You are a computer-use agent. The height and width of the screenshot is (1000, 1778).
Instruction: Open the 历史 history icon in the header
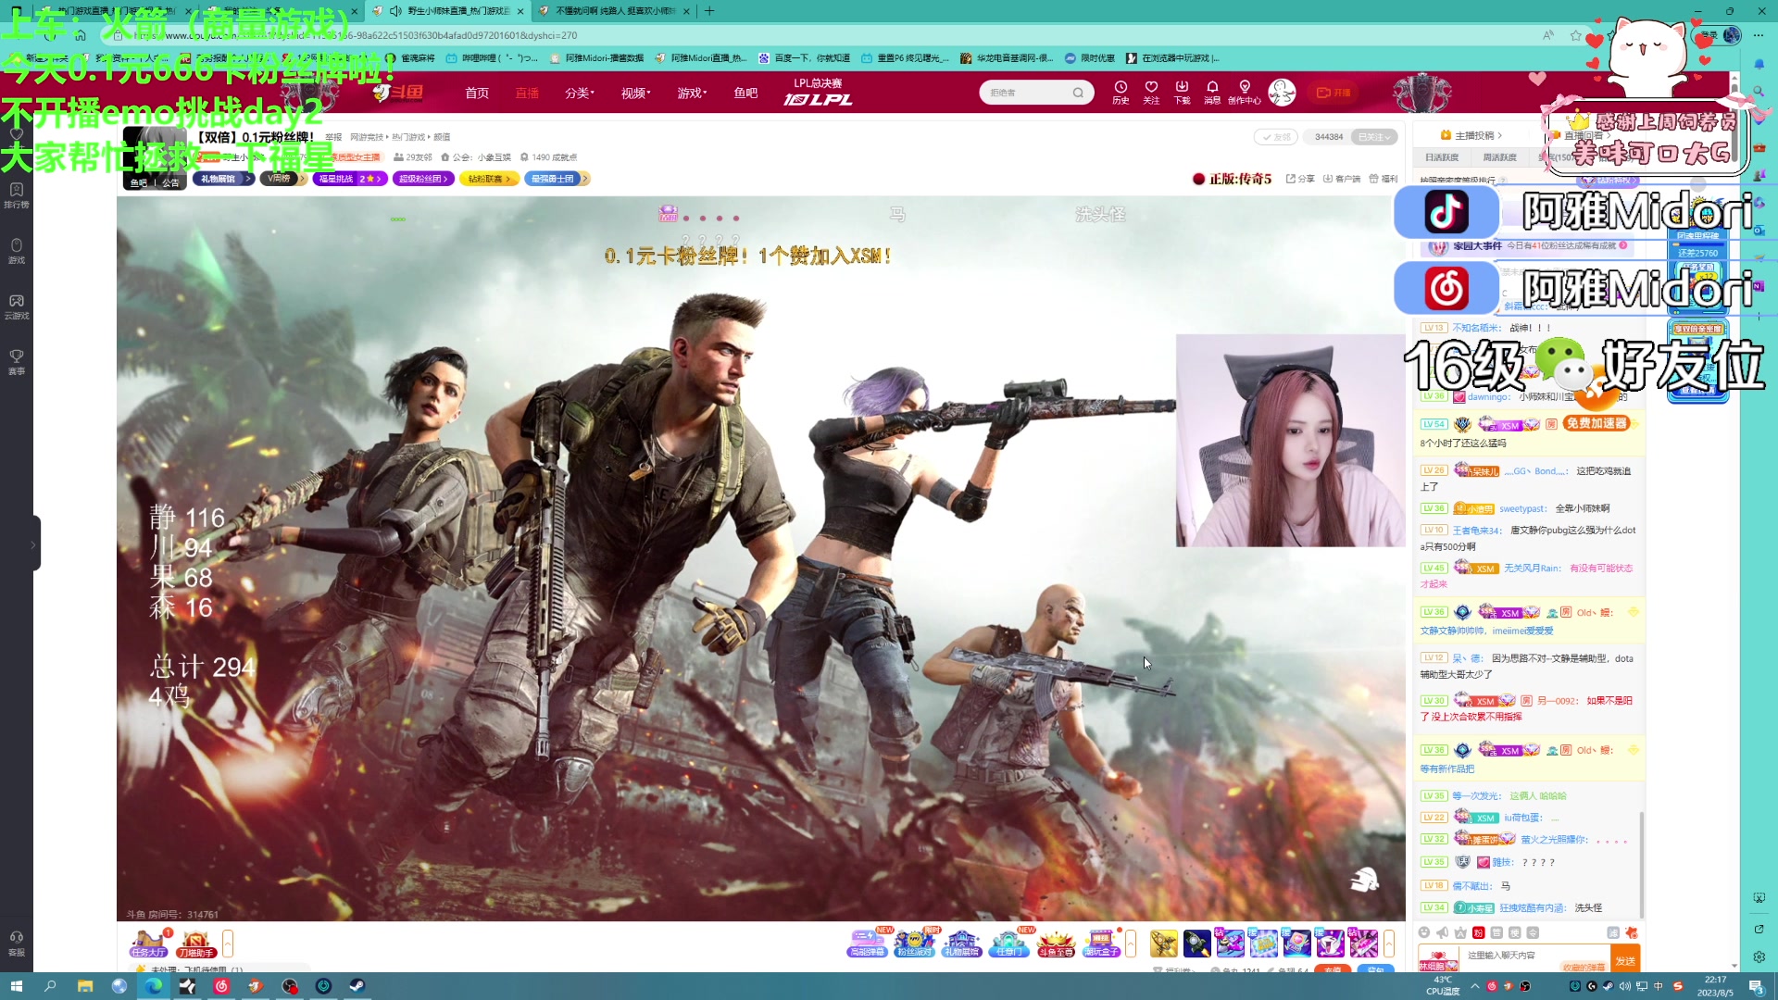[1121, 88]
